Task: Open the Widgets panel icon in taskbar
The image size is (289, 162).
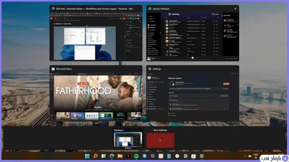Action: (x=104, y=156)
